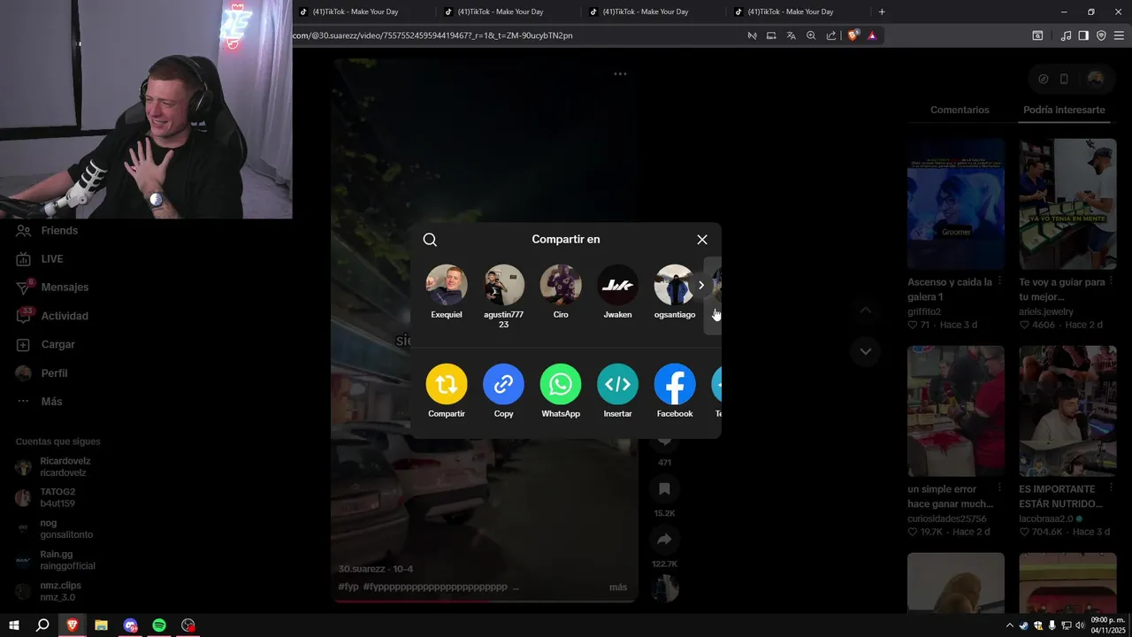Click the music note media control icon
This screenshot has height=637, width=1132.
pos(1066,35)
